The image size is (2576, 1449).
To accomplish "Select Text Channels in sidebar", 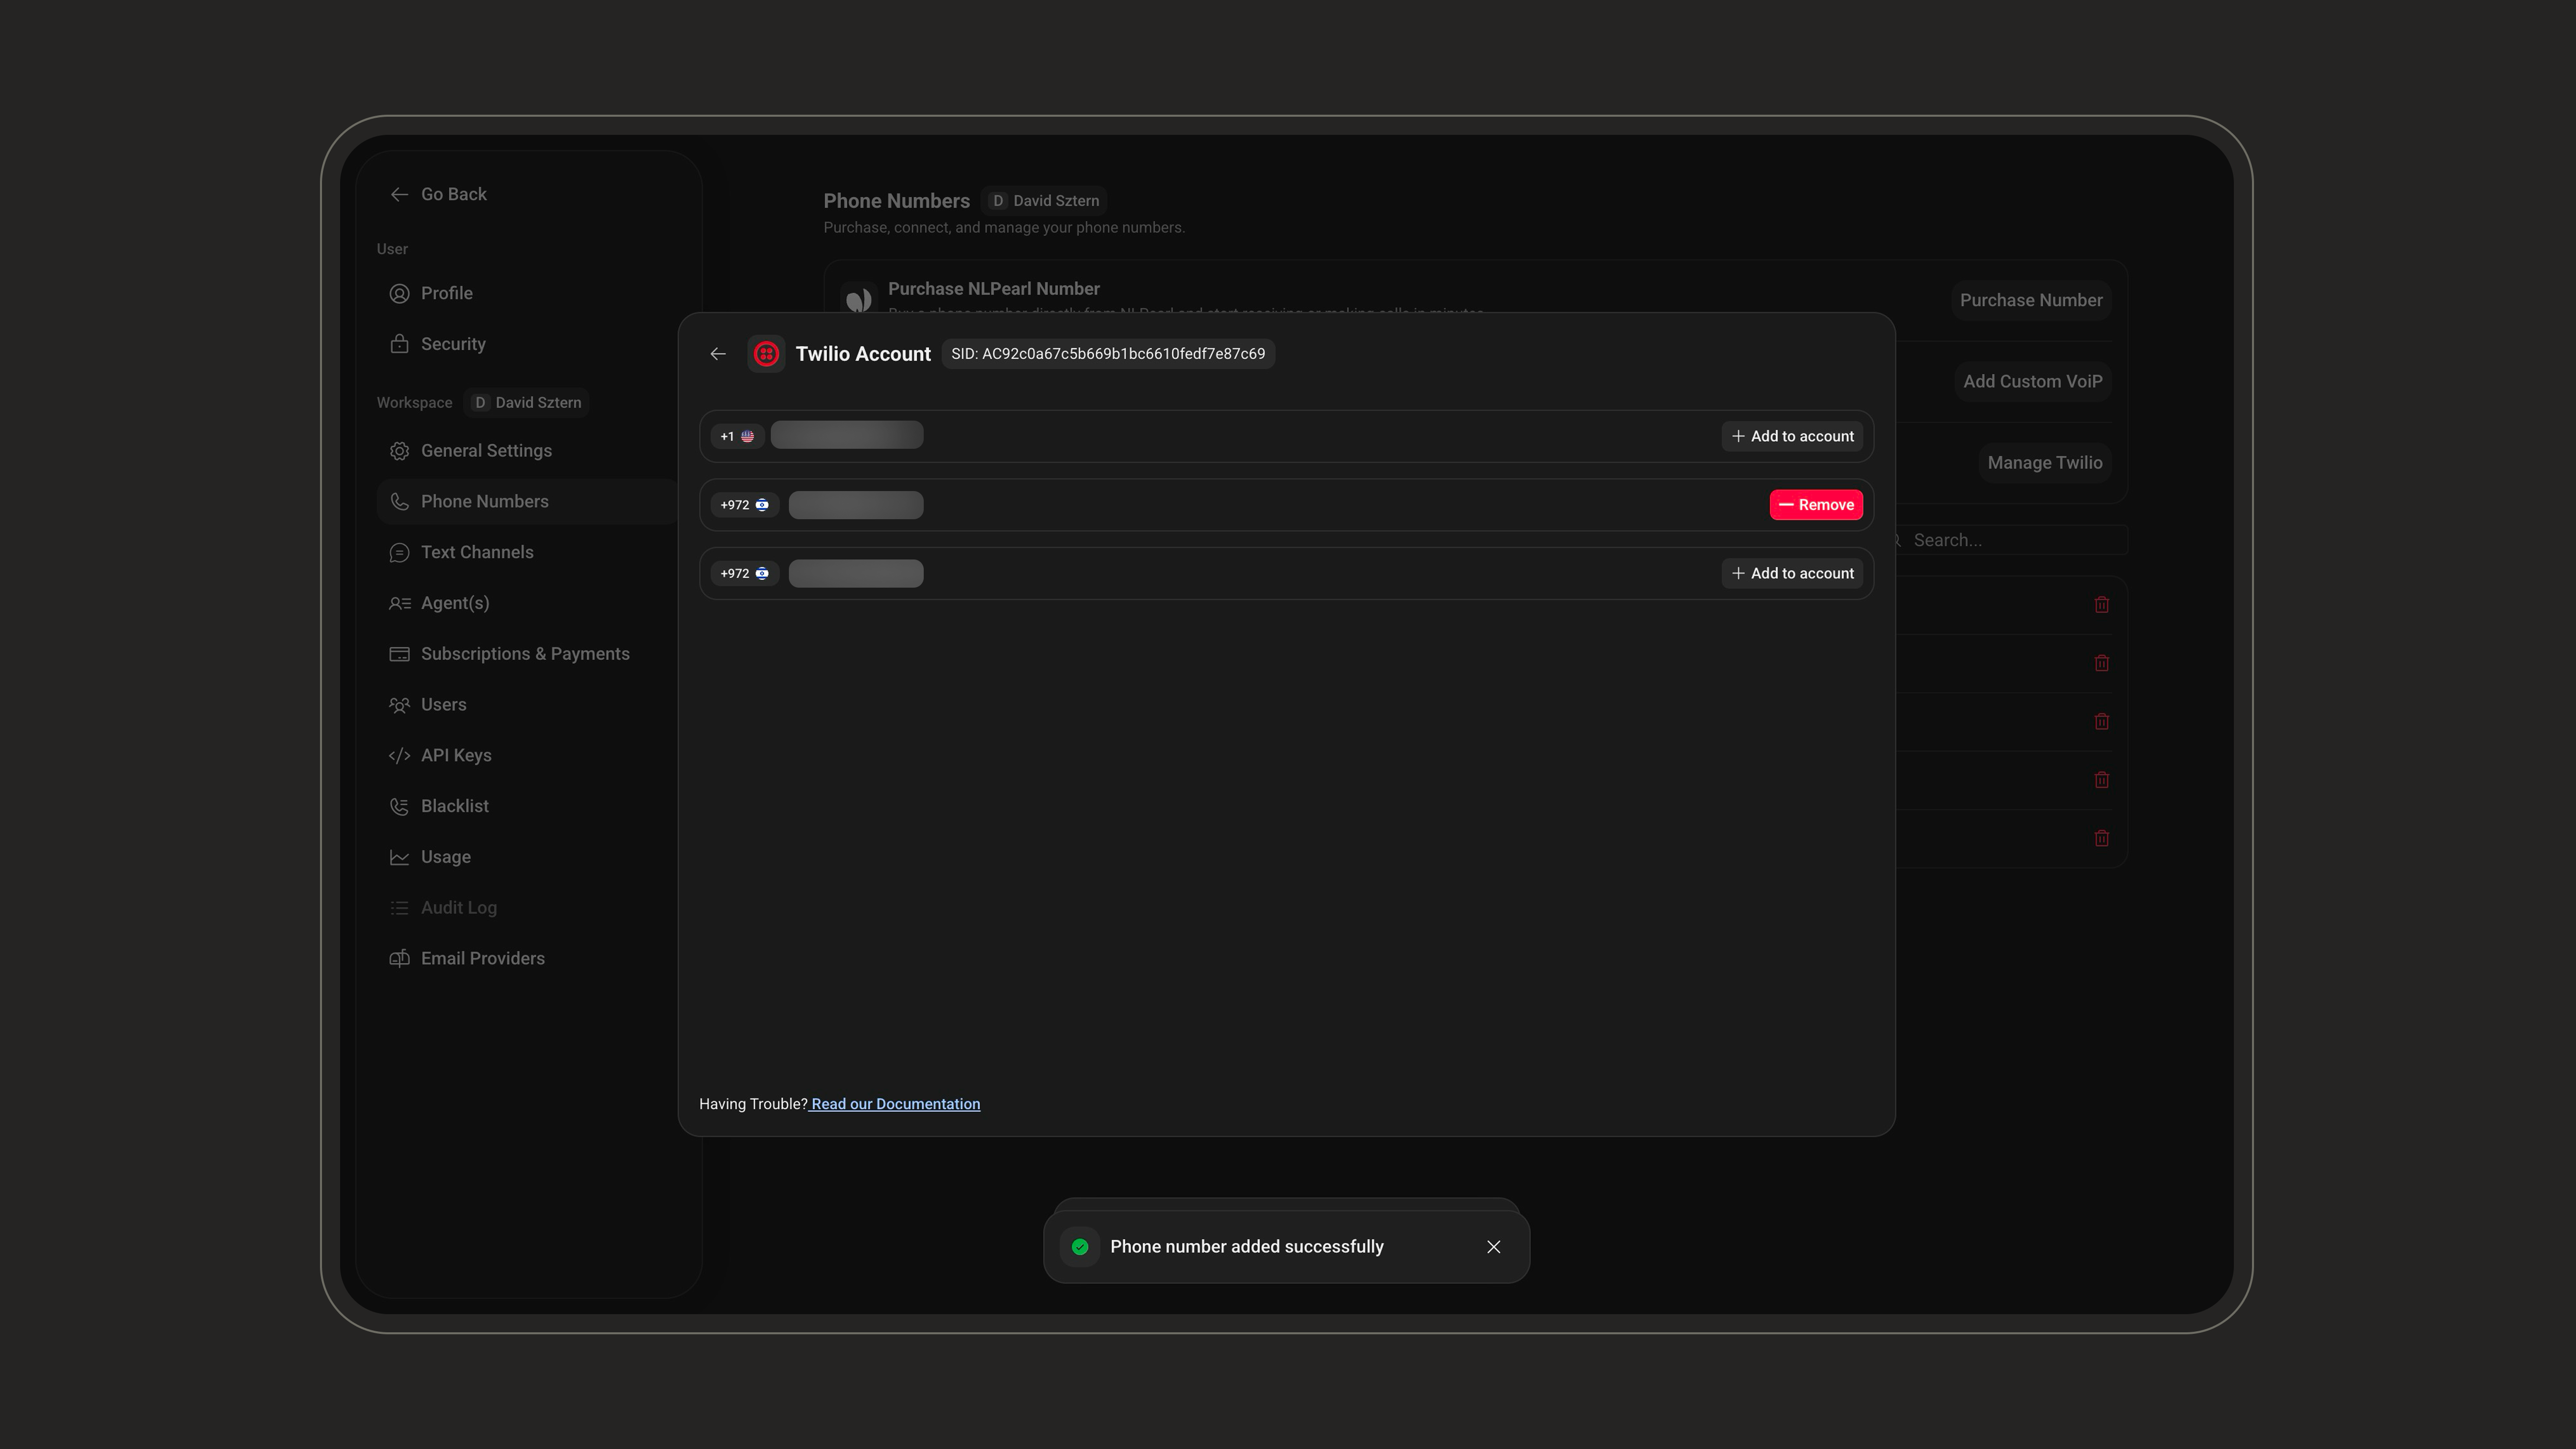I will pos(528,552).
